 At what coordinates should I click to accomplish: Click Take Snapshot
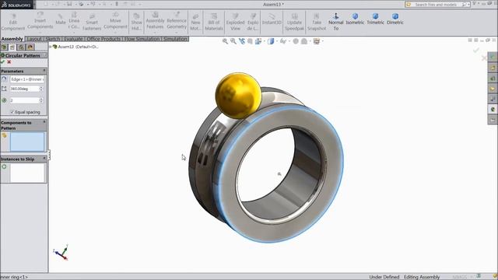tap(317, 22)
